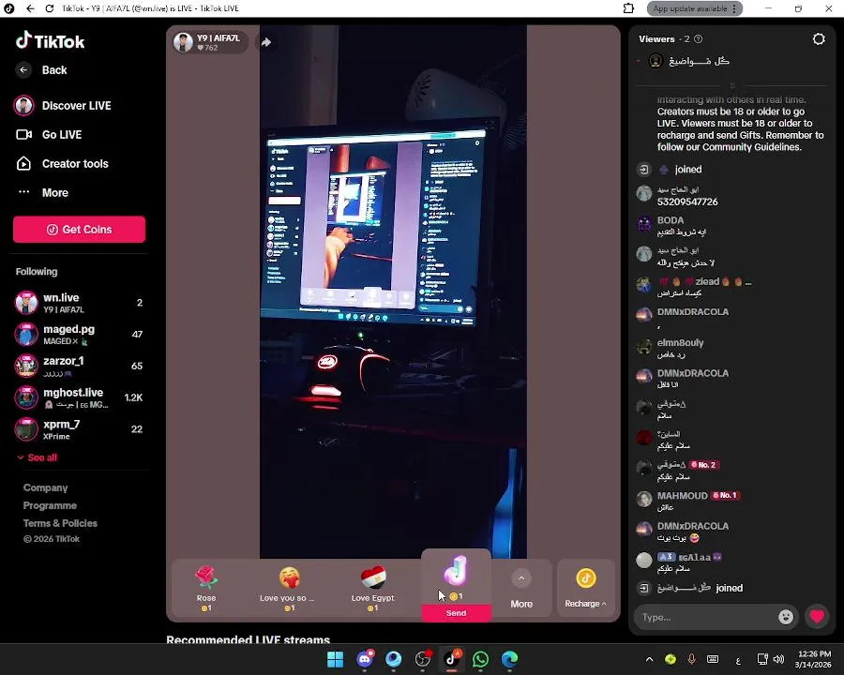This screenshot has width=844, height=675.
Task: Open TikTok app in taskbar
Action: pyautogui.click(x=452, y=659)
